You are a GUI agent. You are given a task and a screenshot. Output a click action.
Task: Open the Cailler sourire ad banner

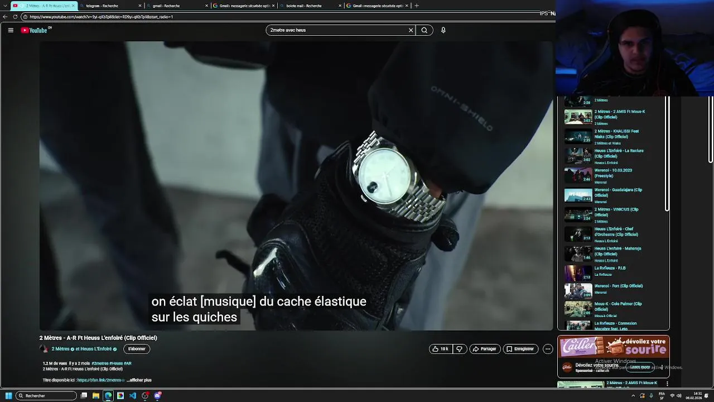click(x=614, y=348)
